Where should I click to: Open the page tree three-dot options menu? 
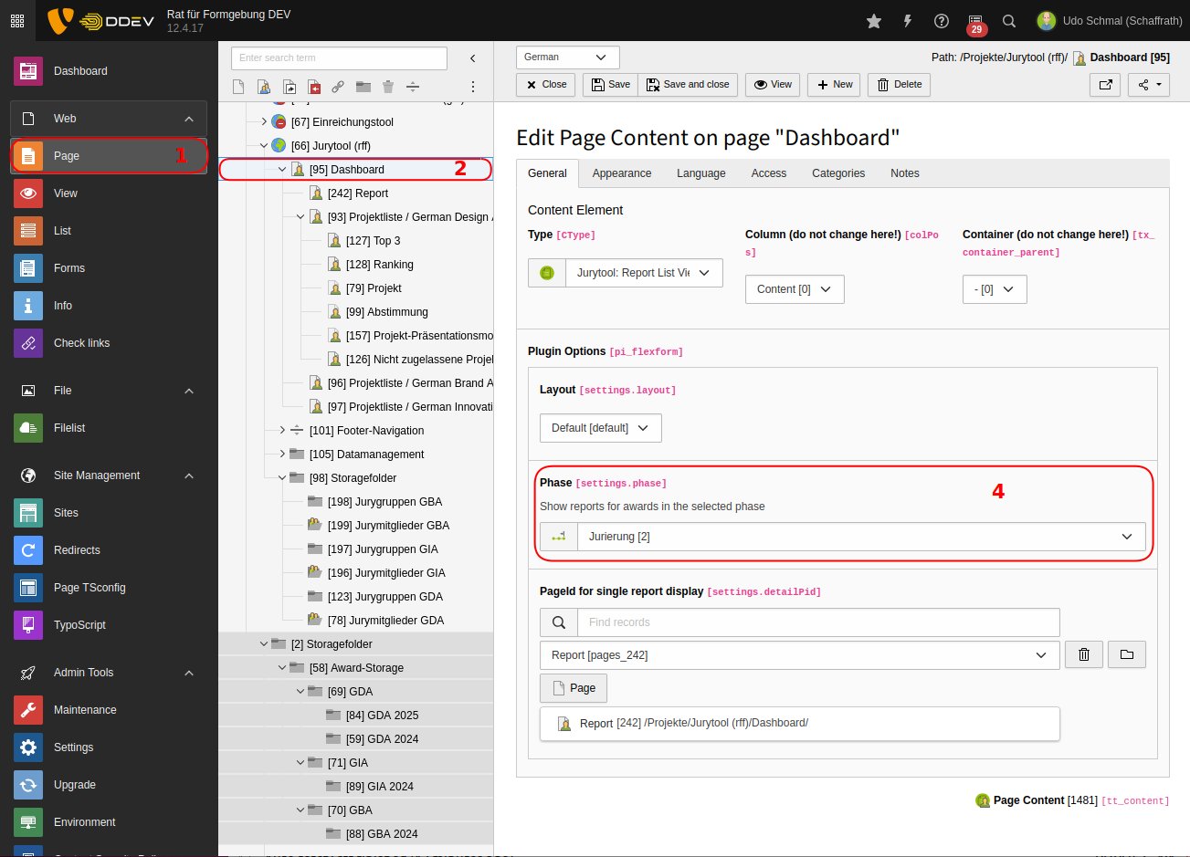[x=473, y=87]
